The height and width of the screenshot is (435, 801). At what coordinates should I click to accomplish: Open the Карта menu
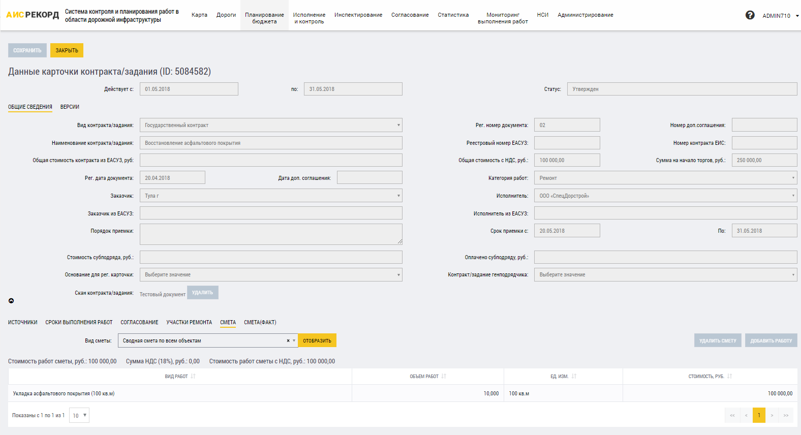tap(199, 15)
